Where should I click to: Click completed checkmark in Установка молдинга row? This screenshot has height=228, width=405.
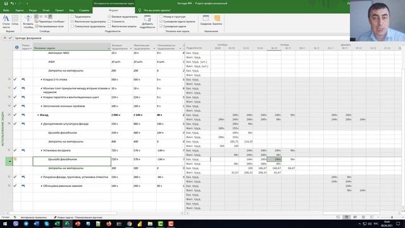(15, 150)
